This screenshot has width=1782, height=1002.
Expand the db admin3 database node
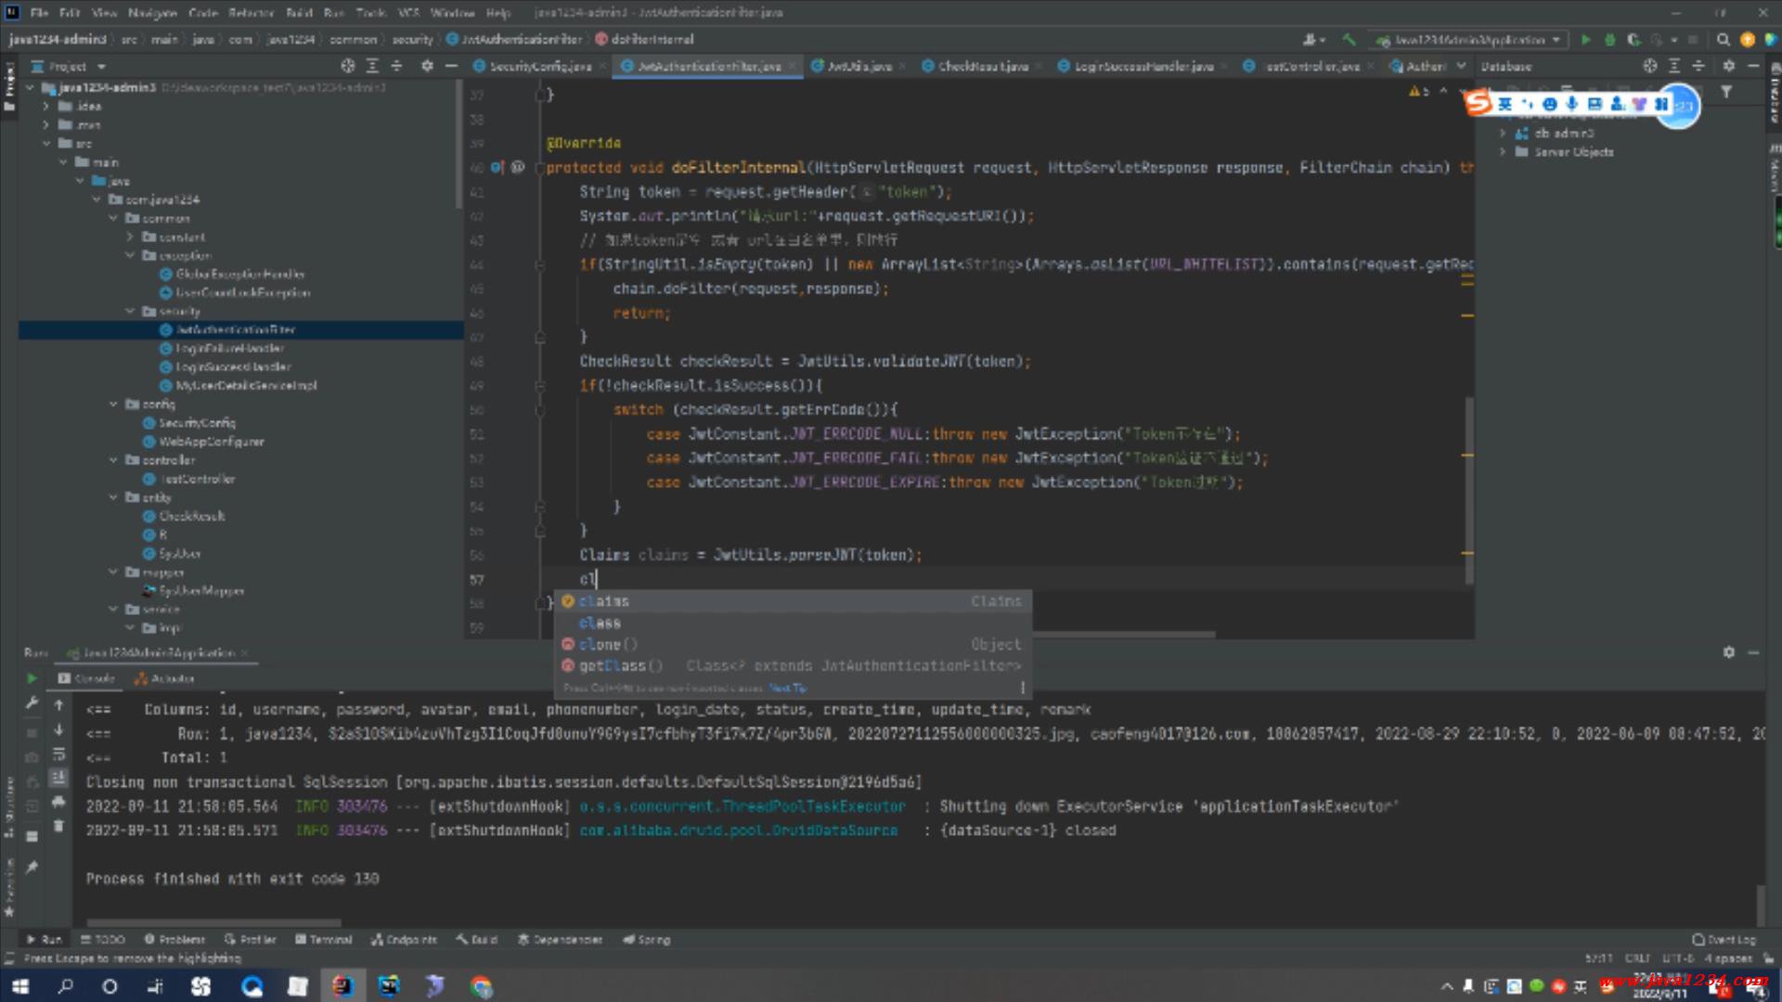coord(1503,134)
